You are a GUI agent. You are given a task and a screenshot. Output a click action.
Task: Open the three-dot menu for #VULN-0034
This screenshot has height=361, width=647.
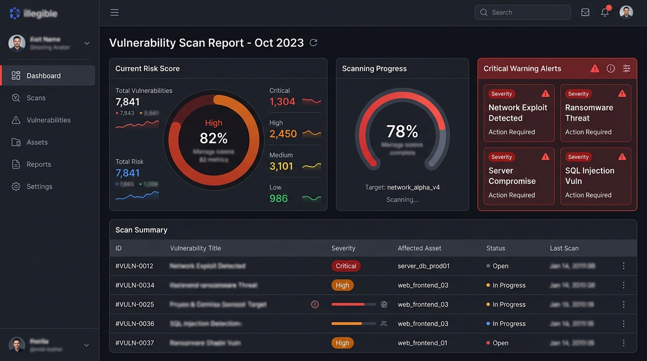pos(623,285)
